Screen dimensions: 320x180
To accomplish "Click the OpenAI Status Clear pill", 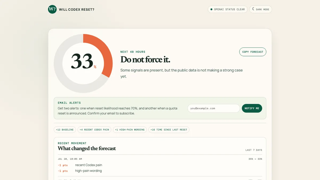I will tap(227, 9).
